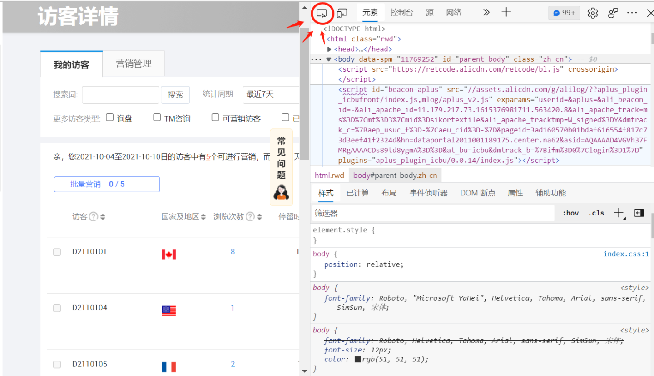Toggle device emulation mode icon
Screen dimensions: 654x376
coord(342,13)
